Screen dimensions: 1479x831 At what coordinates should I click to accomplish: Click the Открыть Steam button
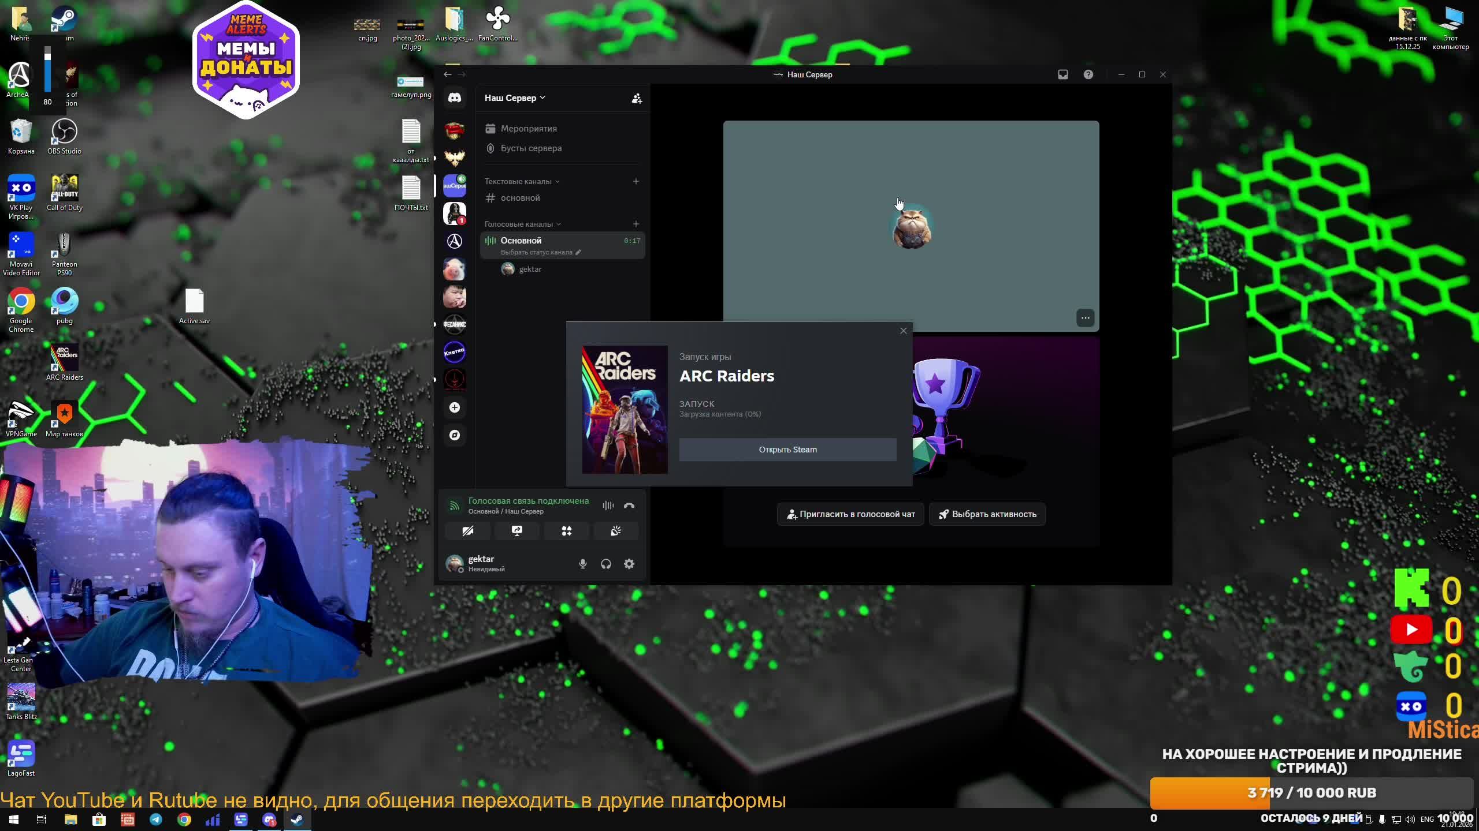[787, 450]
